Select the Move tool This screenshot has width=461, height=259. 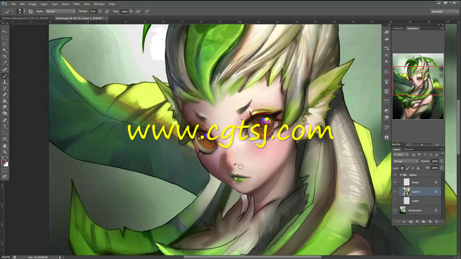coord(5,32)
